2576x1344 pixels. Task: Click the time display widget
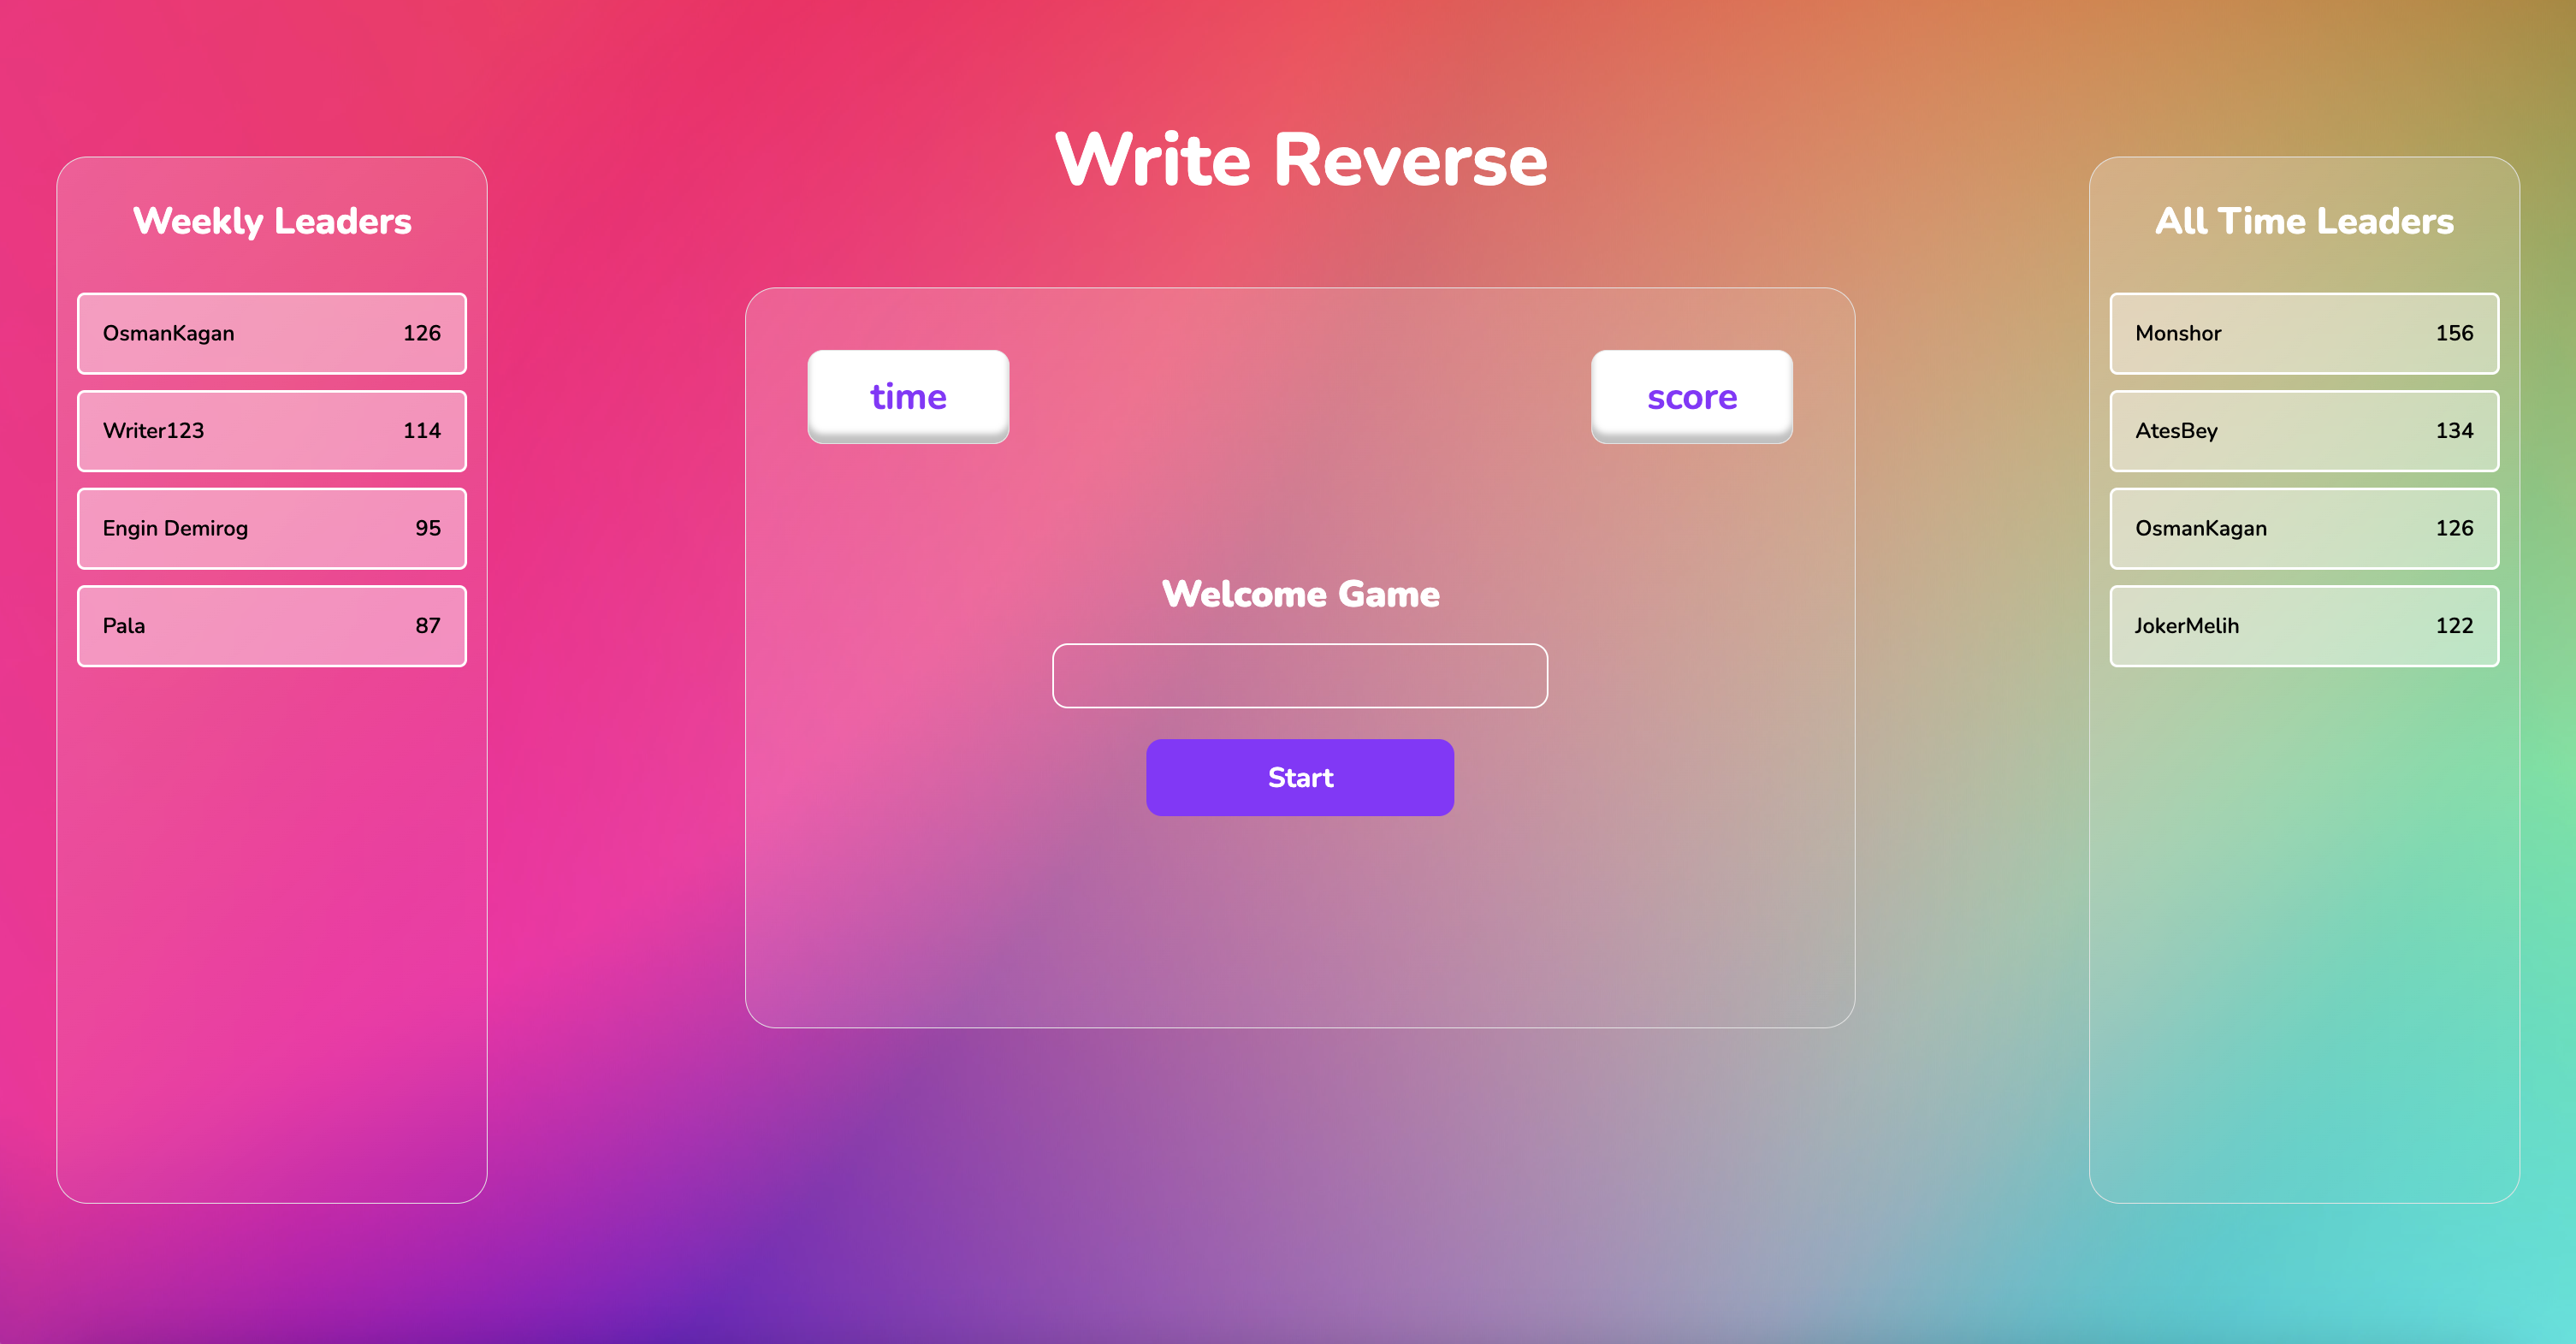coord(908,395)
